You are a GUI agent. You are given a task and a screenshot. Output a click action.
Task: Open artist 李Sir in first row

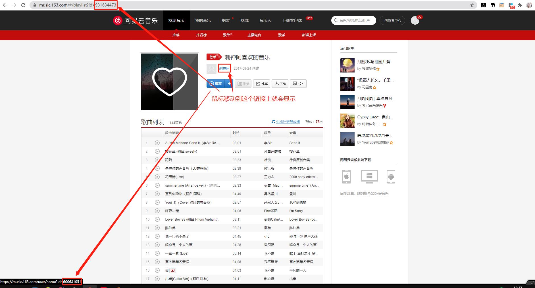point(268,143)
